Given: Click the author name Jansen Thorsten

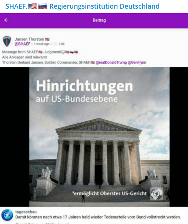Looking at the screenshot, I should 29,39.
